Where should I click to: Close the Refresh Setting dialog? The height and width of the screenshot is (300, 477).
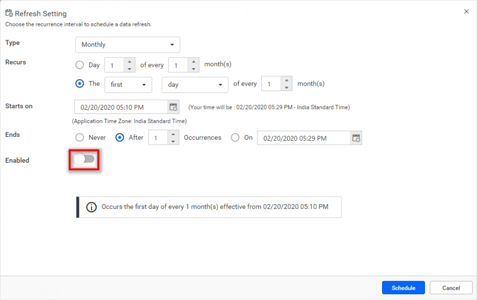[x=466, y=11]
